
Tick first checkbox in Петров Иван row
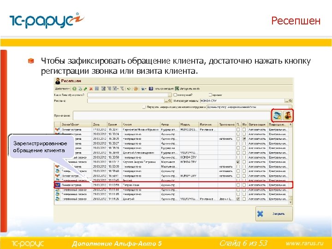[238, 185]
